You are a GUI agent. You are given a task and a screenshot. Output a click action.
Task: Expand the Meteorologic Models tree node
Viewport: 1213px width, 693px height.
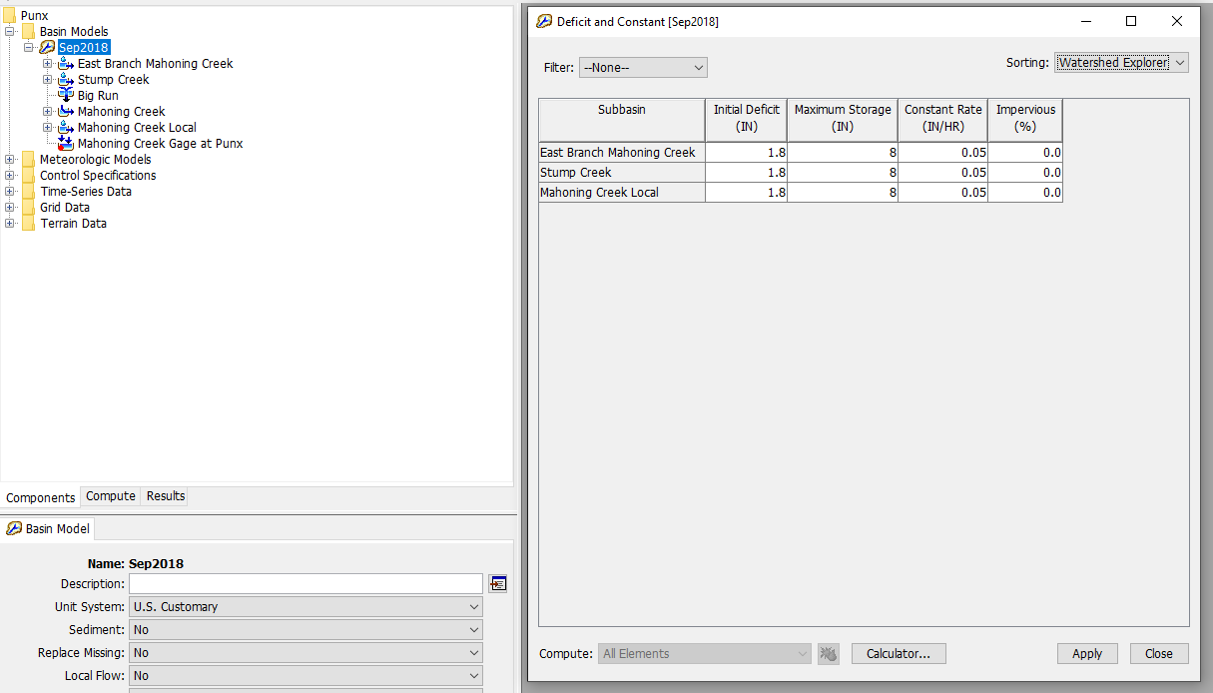10,159
